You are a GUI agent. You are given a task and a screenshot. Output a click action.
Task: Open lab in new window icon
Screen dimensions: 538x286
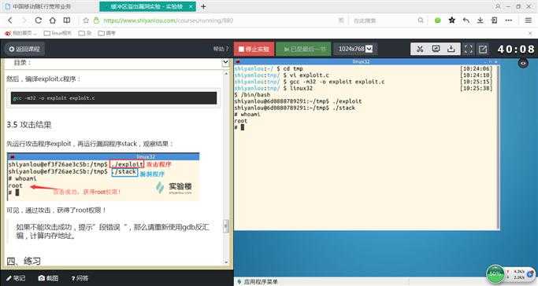click(483, 49)
